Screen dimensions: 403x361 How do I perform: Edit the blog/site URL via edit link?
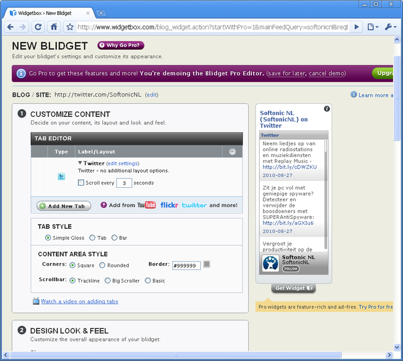[151, 95]
